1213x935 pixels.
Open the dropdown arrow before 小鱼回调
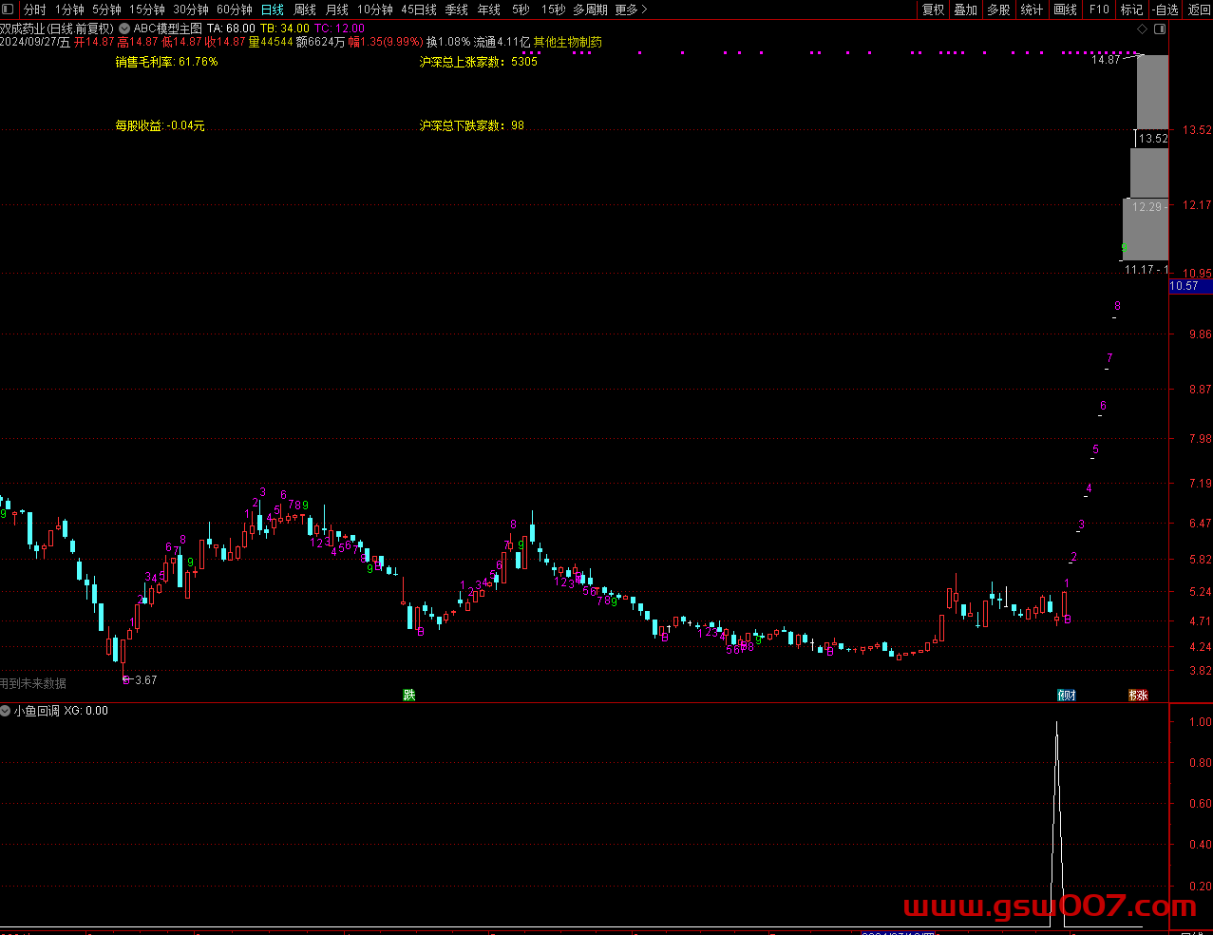pyautogui.click(x=6, y=711)
